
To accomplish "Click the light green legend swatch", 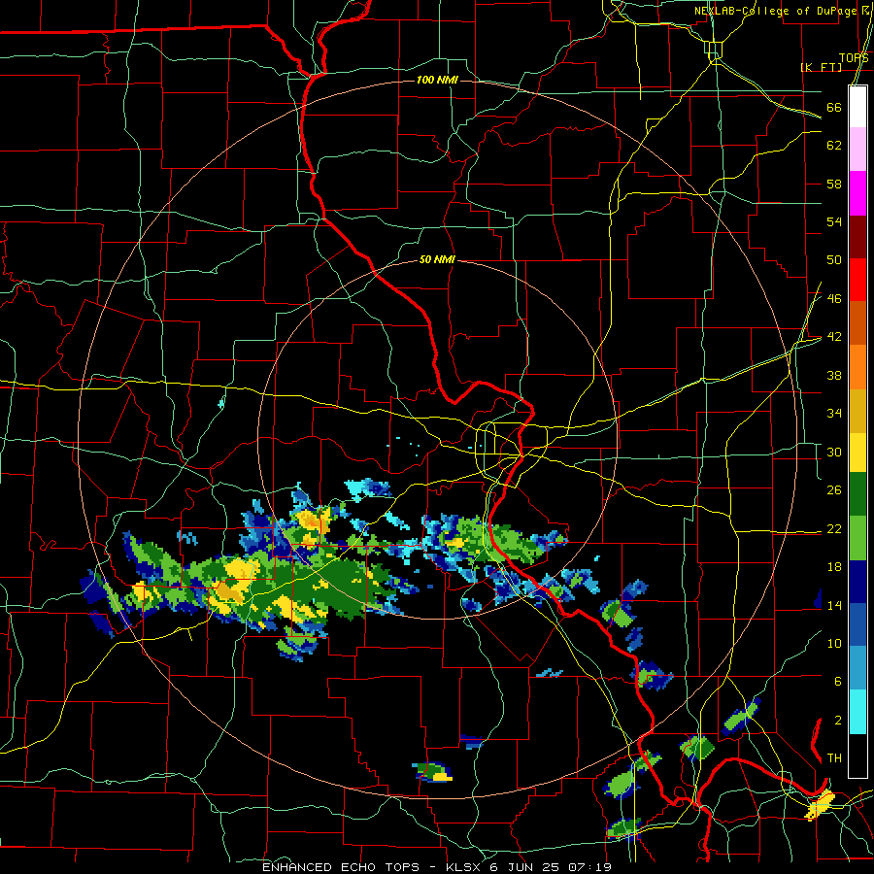I will point(857,538).
